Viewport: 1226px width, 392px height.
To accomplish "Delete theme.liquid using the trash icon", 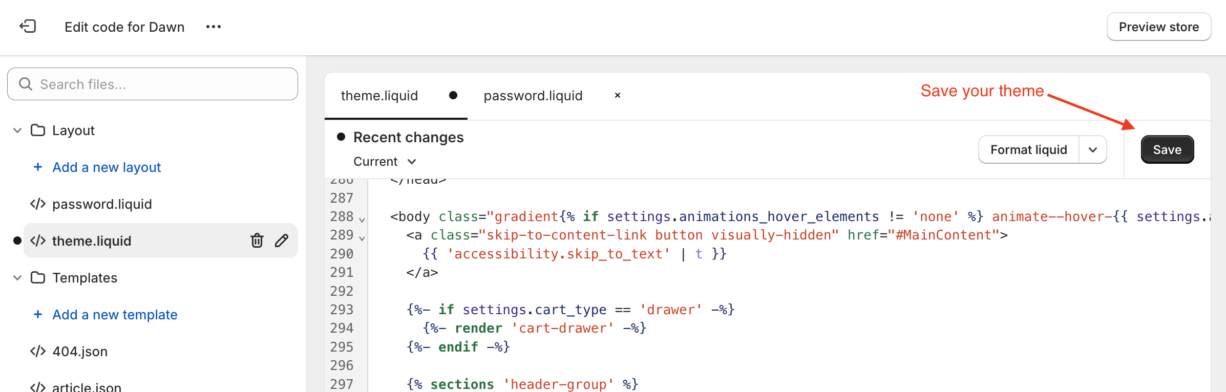I will tap(257, 241).
